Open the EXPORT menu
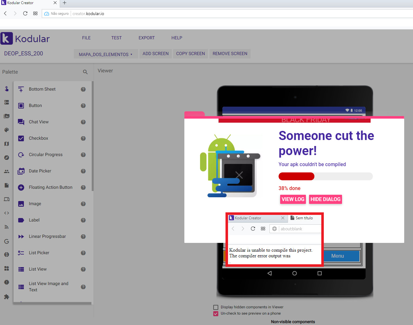 click(146, 37)
